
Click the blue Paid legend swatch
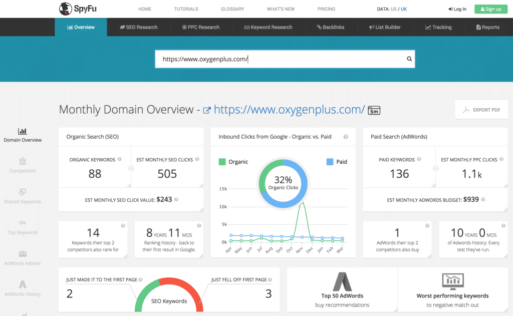[x=330, y=162]
